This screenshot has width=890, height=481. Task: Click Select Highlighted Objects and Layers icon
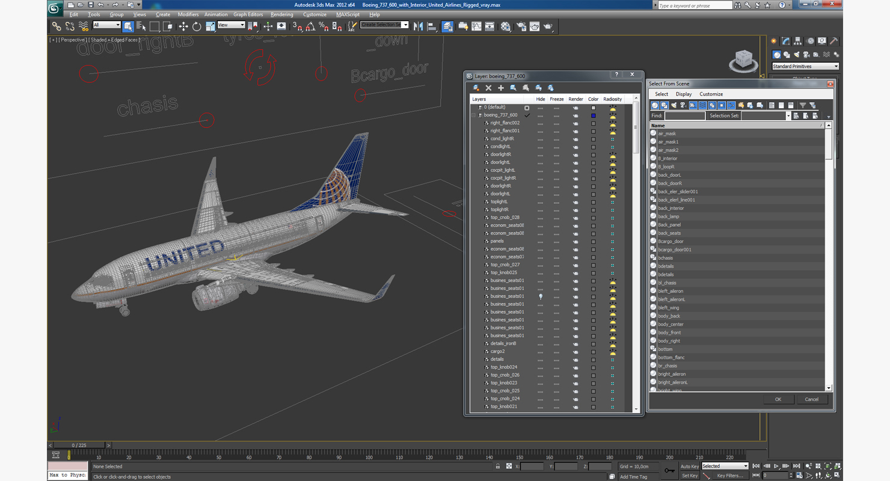point(513,88)
